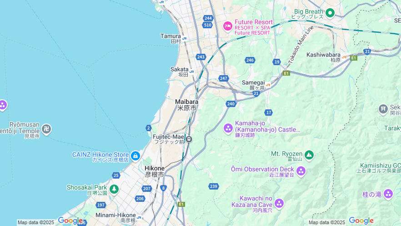The height and width of the screenshot is (226, 401).
Task: Click the route 21 shield near Samegai
Action: [256, 93]
